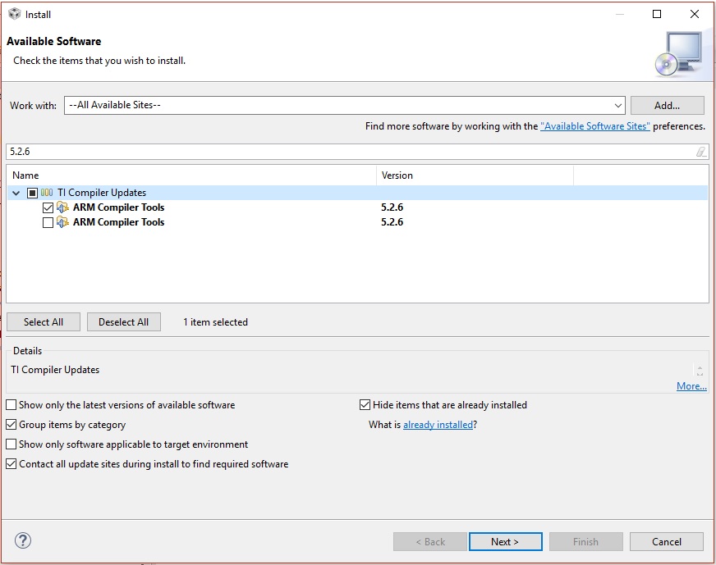Click the help question mark icon

pos(23,540)
